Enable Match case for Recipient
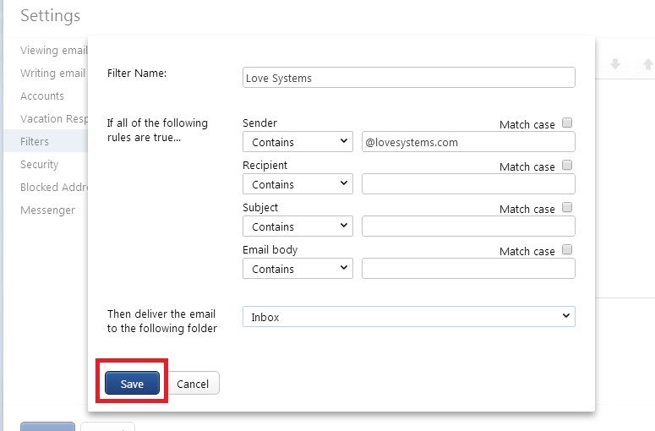This screenshot has width=655, height=431. point(567,165)
